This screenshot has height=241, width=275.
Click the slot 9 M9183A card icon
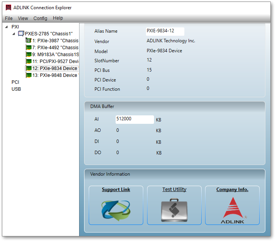[28, 55]
